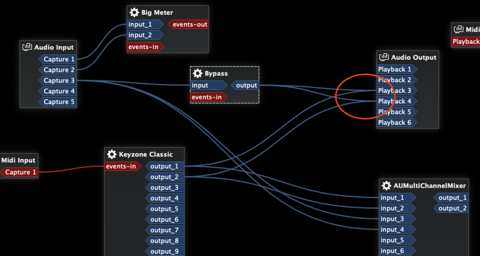
Task: Click Bypass input port
Action: point(209,85)
